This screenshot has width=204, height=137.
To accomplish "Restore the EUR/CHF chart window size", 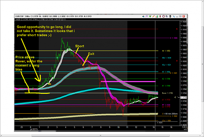I will (x=180, y=17).
